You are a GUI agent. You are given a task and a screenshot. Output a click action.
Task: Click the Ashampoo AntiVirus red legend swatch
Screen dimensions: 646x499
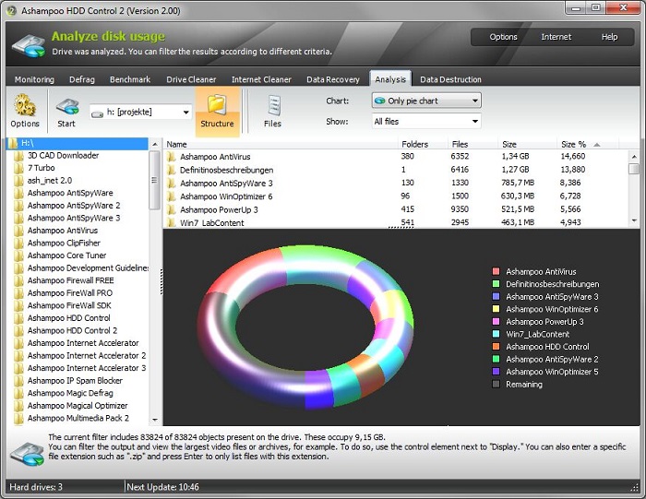(496, 272)
